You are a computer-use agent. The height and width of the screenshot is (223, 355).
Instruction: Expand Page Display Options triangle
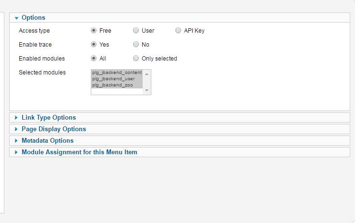(16, 129)
